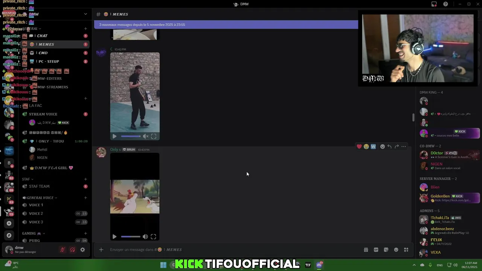The height and width of the screenshot is (271, 482).
Task: Open more message options menu
Action: 404,146
